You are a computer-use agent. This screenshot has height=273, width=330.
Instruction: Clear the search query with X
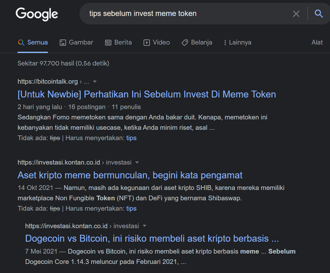coord(296,14)
